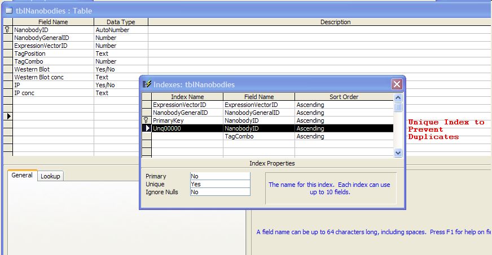Click the table icon in tblNanobodies title bar
The width and height of the screenshot is (492, 255).
pos(9,11)
